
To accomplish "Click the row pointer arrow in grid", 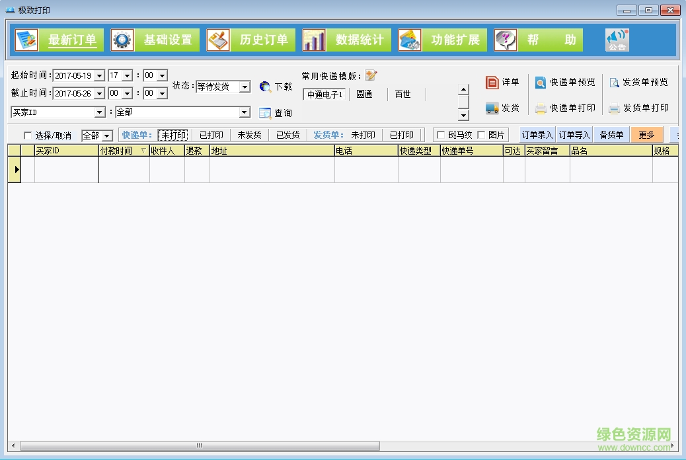I will pos(17,169).
